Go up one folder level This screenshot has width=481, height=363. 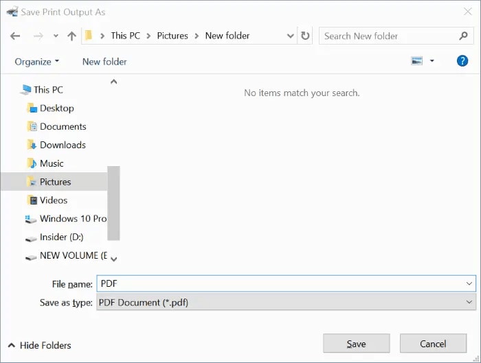pos(71,36)
